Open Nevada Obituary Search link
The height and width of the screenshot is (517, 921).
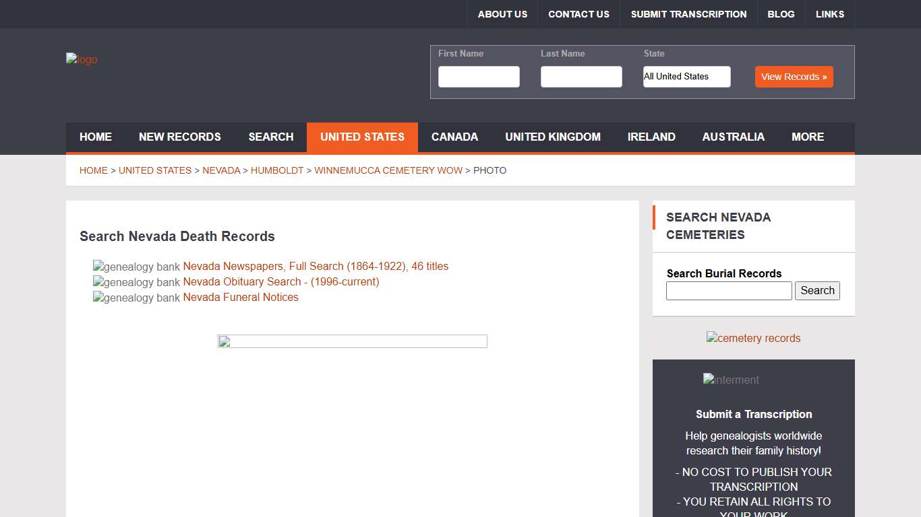click(x=281, y=282)
